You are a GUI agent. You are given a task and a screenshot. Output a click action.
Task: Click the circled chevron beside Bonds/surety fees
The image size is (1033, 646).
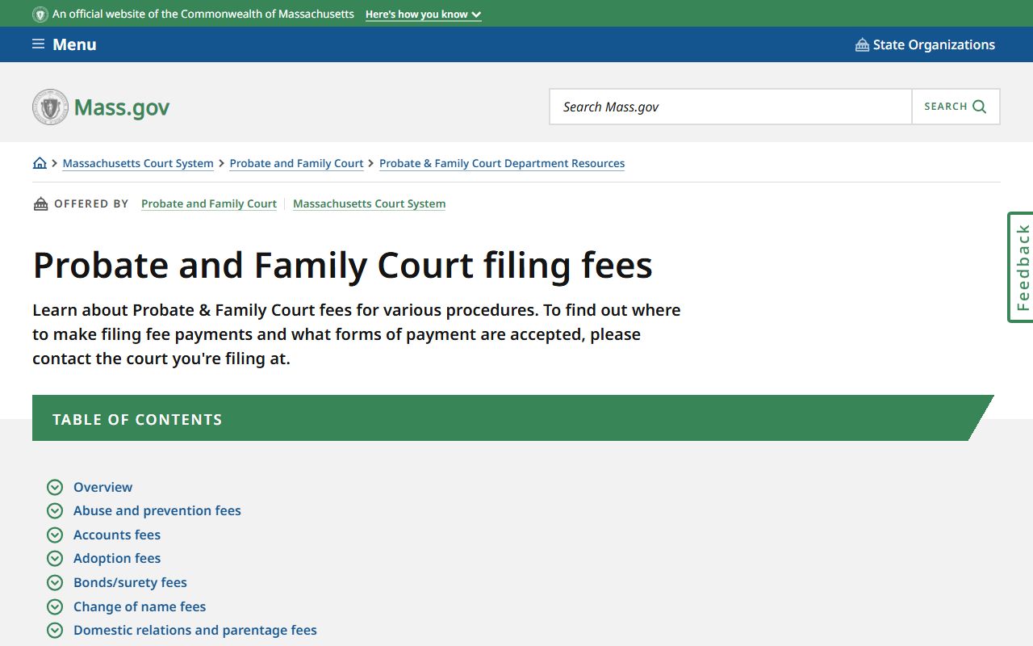coord(55,582)
